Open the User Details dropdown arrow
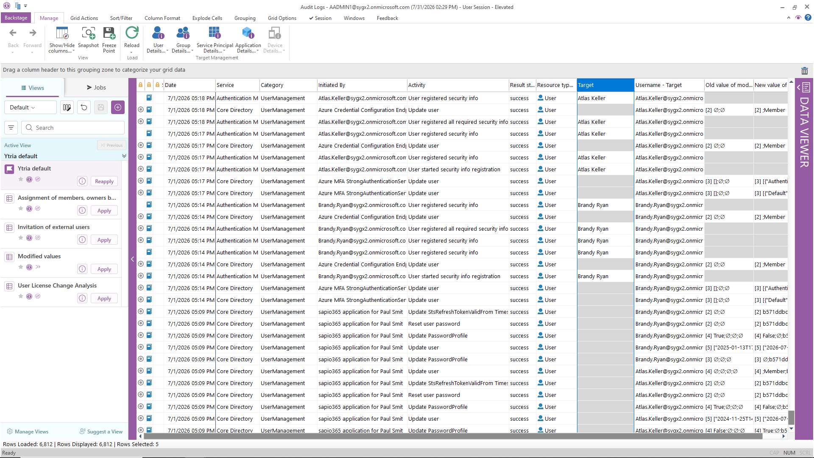 pos(167,51)
